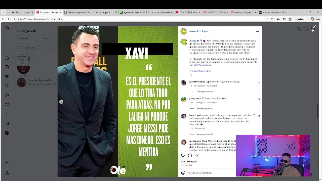This screenshot has width=322, height=181.
Task: Reply to j.mapamon.02's comment via Responder
Action: 212,103
